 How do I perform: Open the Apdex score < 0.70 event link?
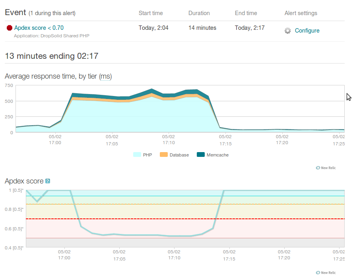pos(39,28)
